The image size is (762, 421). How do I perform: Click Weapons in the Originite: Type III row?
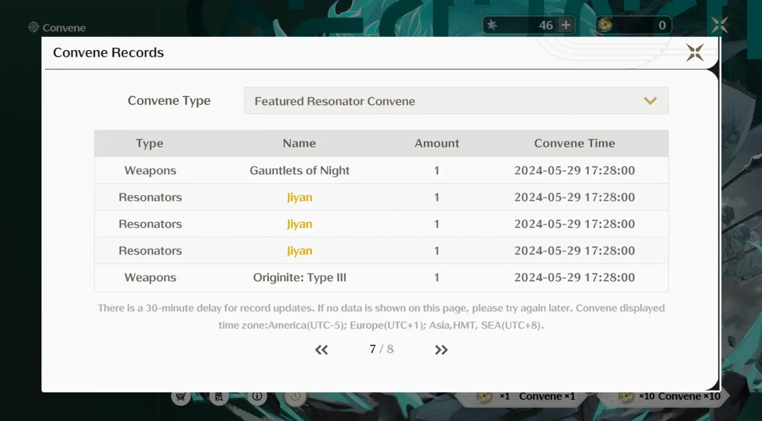(x=150, y=277)
